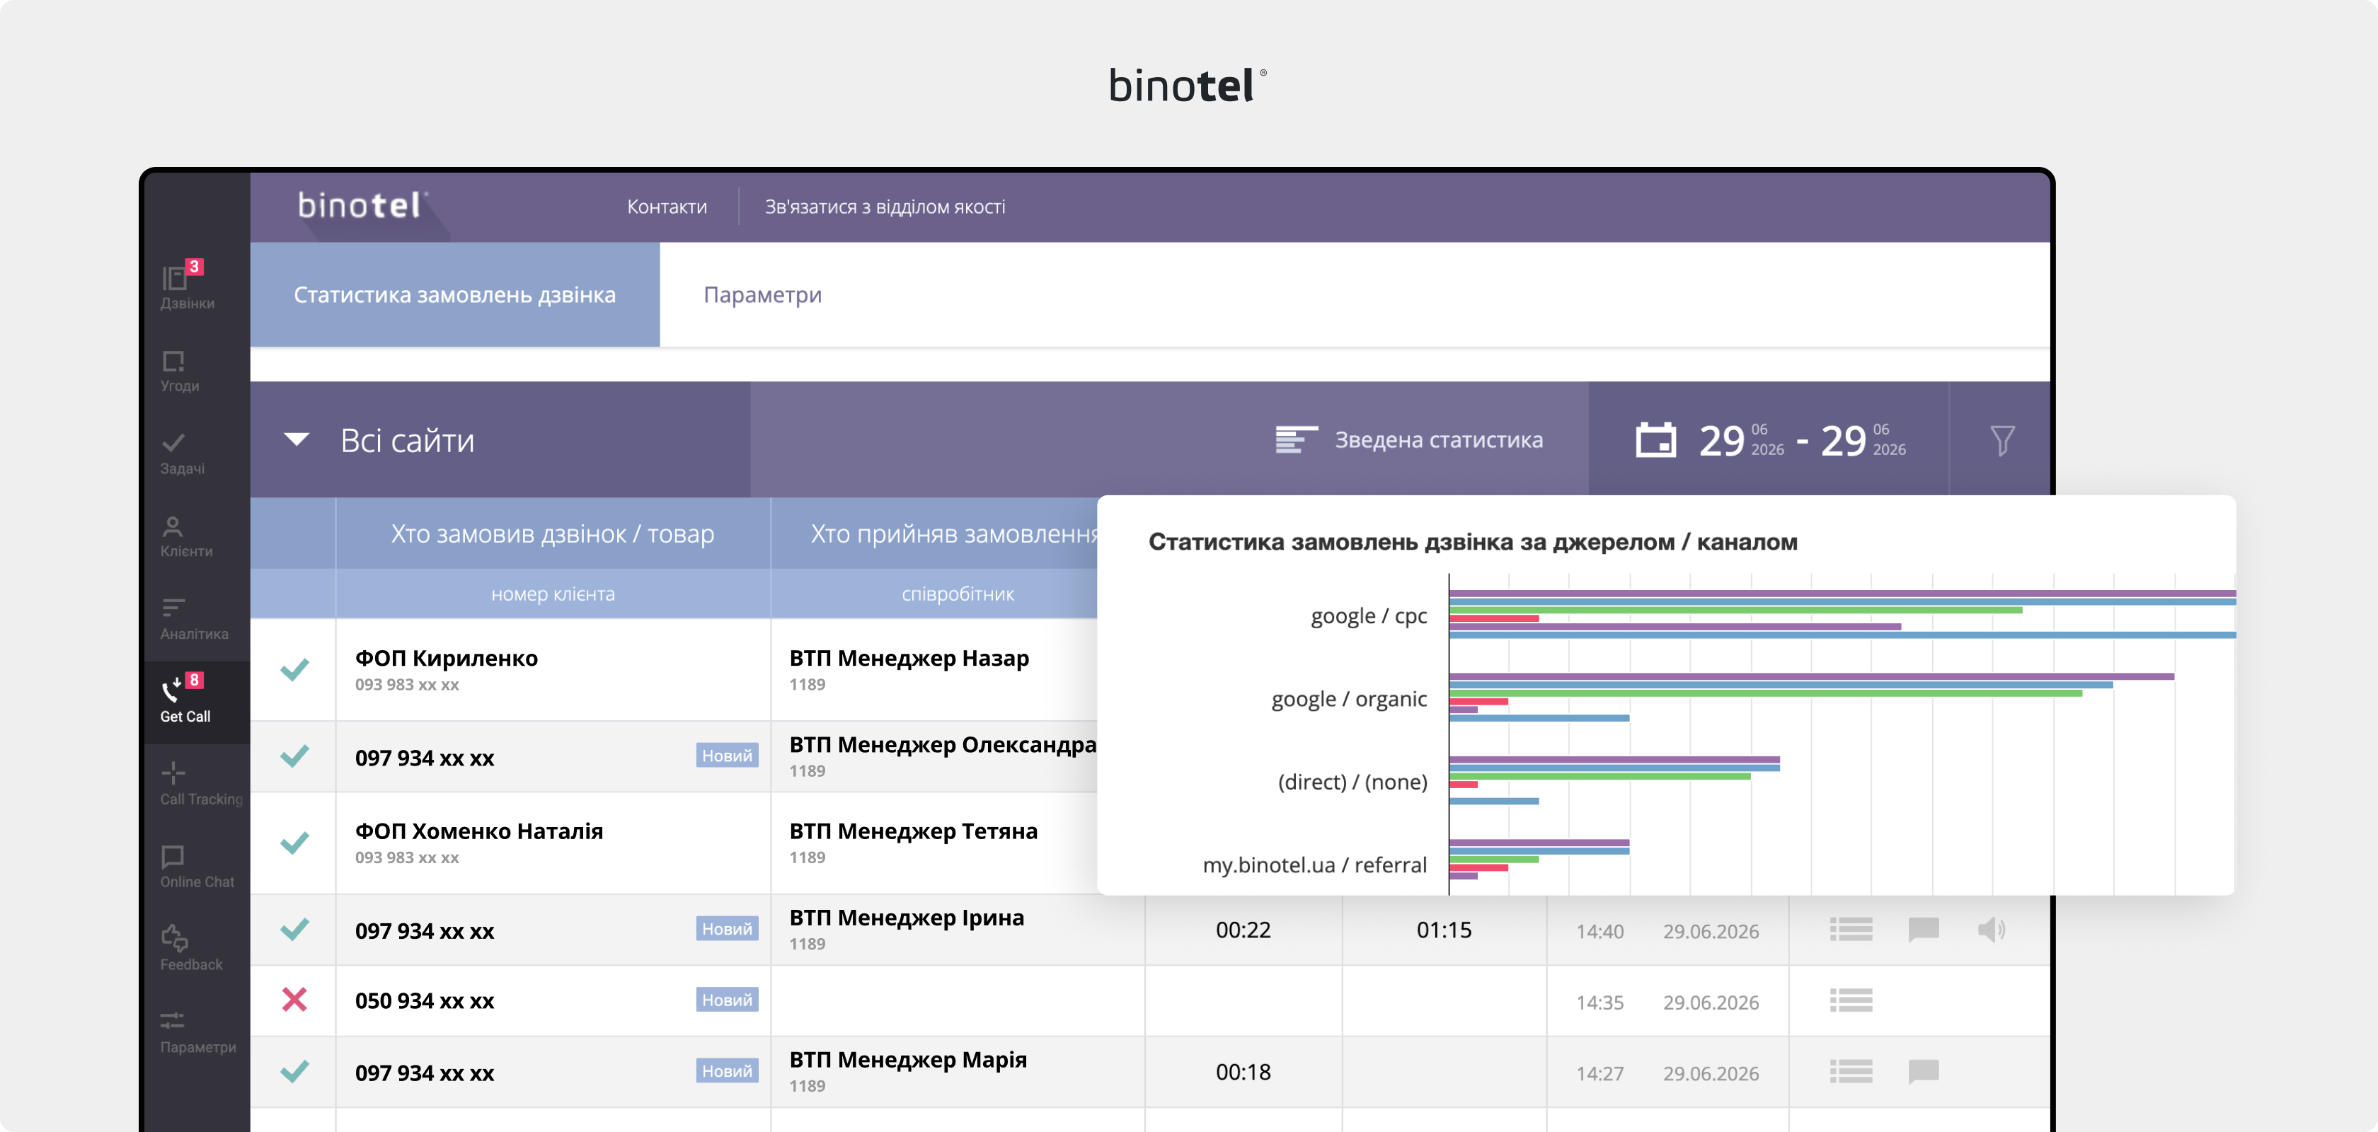Image resolution: width=2378 pixels, height=1132 pixels.
Task: Open details list icon for 14:40 row
Action: (1851, 929)
